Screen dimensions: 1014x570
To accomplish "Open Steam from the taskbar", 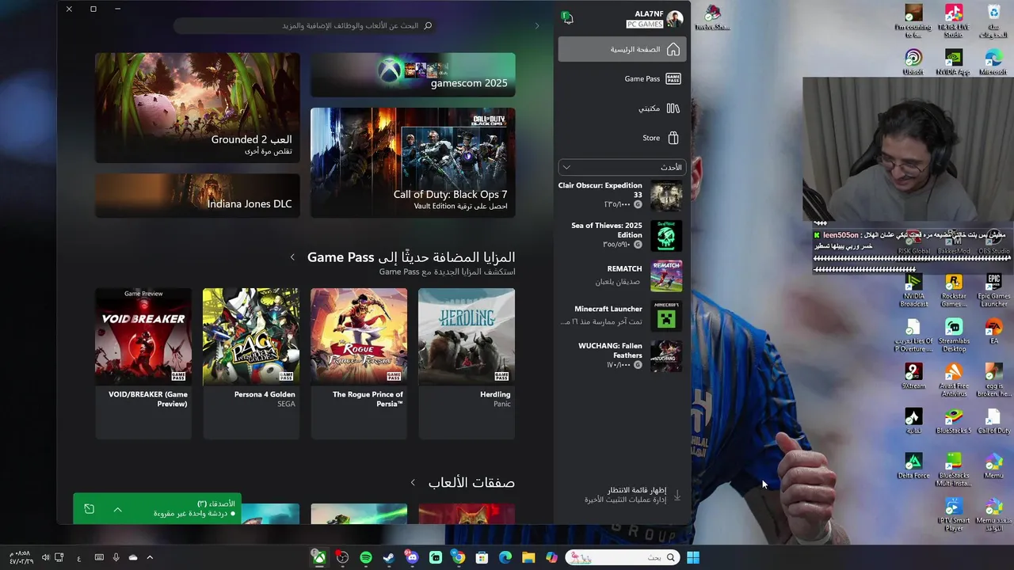I will coord(389,557).
